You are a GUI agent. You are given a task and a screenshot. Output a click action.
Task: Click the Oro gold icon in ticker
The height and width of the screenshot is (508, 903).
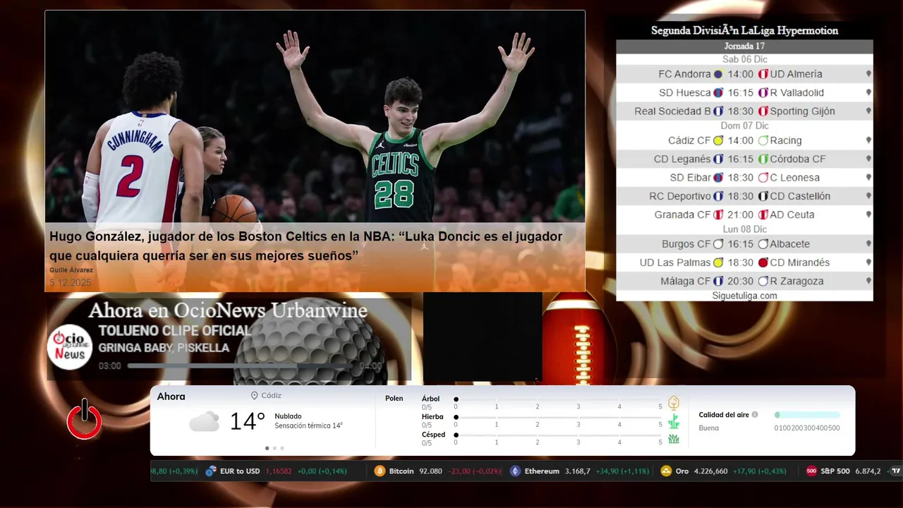point(666,471)
